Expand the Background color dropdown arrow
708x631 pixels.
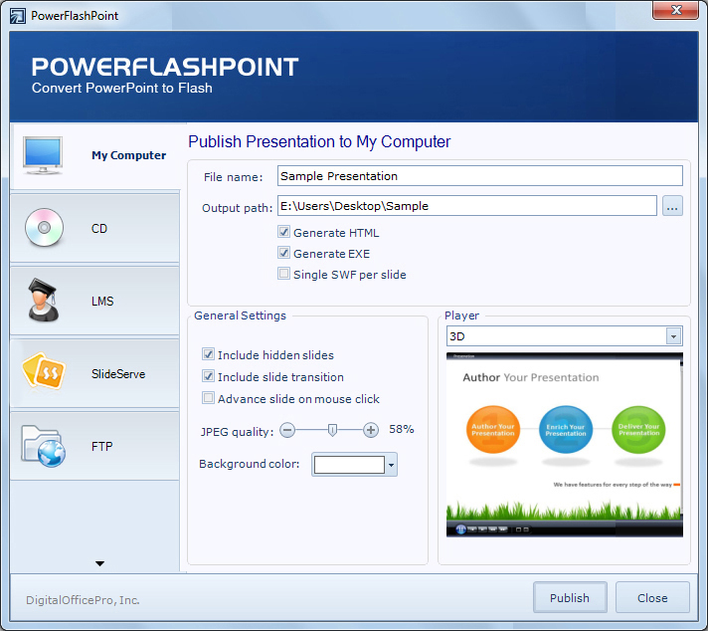pyautogui.click(x=391, y=465)
